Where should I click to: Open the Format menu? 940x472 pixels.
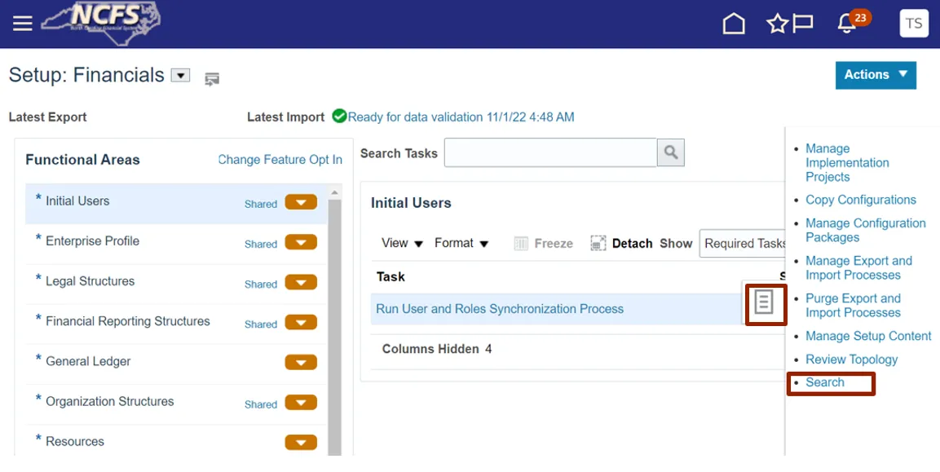tap(461, 243)
